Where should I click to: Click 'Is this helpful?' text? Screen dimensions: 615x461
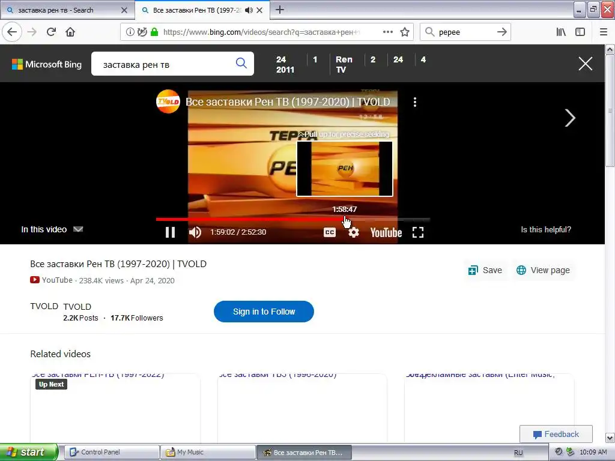coord(545,230)
